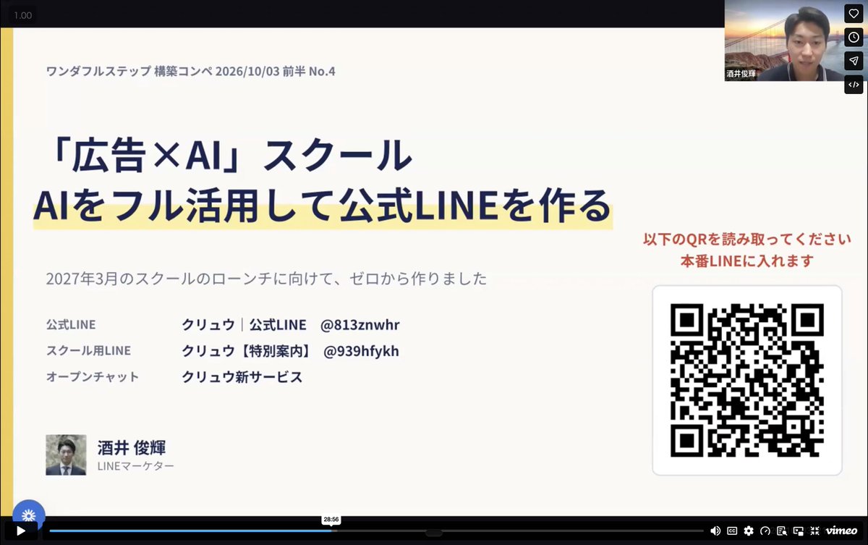Screen dimensions: 868x545
Task: Click the オープンチャット label
Action: coord(92,377)
